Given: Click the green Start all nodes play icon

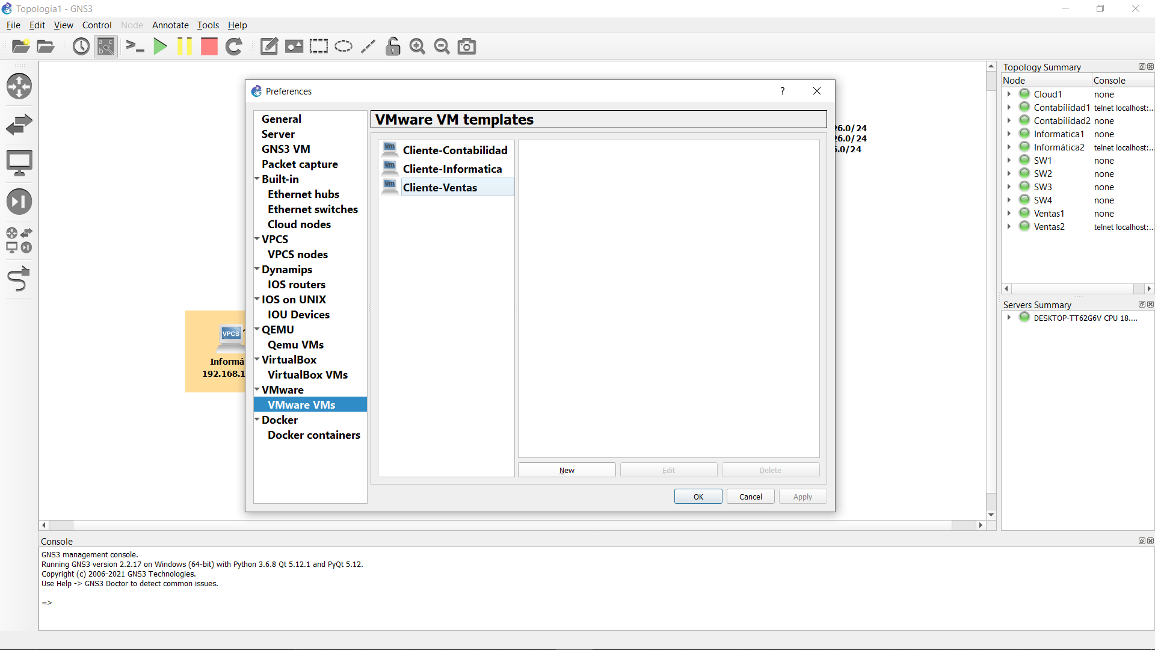Looking at the screenshot, I should click(160, 46).
